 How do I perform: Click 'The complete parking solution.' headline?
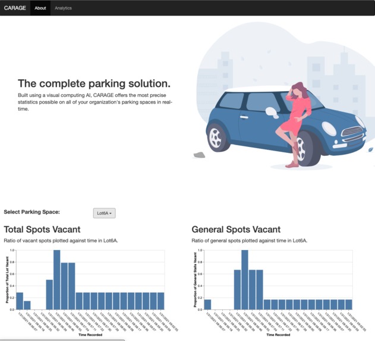94,83
